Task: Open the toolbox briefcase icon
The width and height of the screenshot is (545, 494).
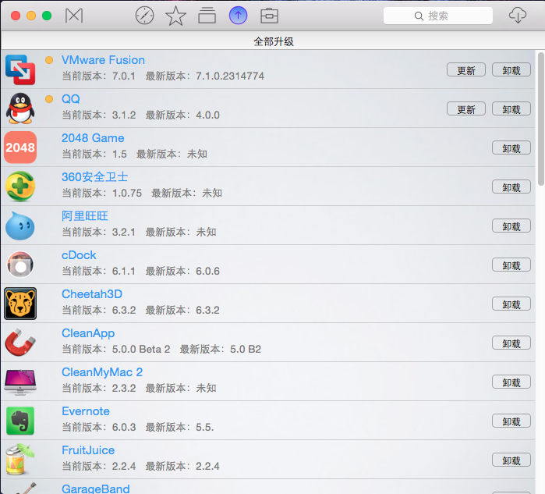Action: pos(269,16)
